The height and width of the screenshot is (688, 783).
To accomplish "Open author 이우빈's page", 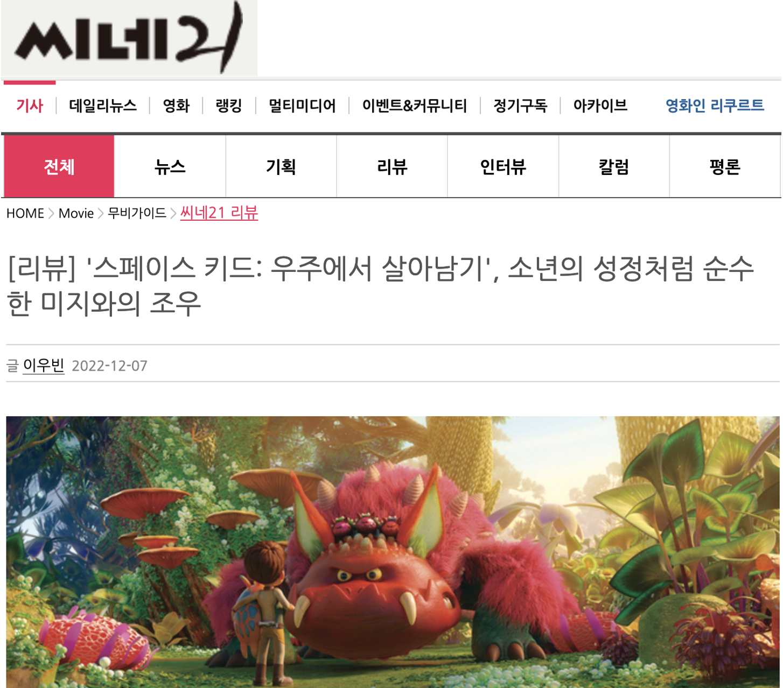I will pyautogui.click(x=44, y=366).
